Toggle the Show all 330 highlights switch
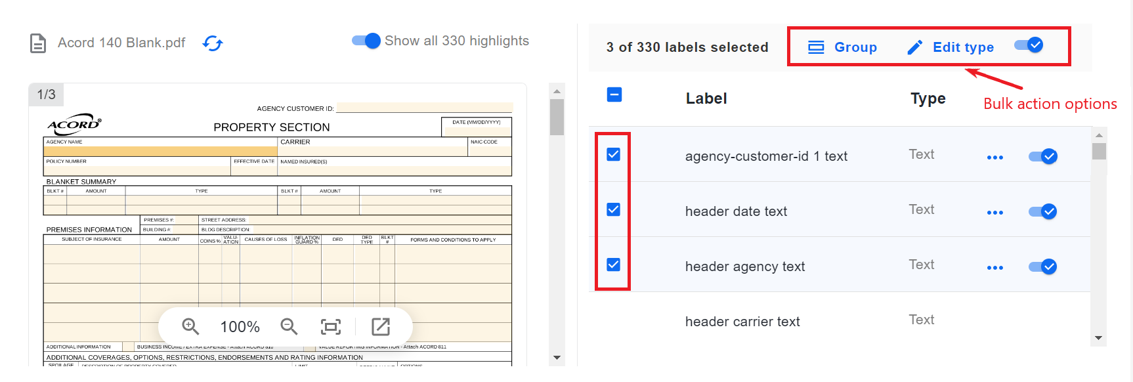1133x382 pixels. (x=366, y=41)
